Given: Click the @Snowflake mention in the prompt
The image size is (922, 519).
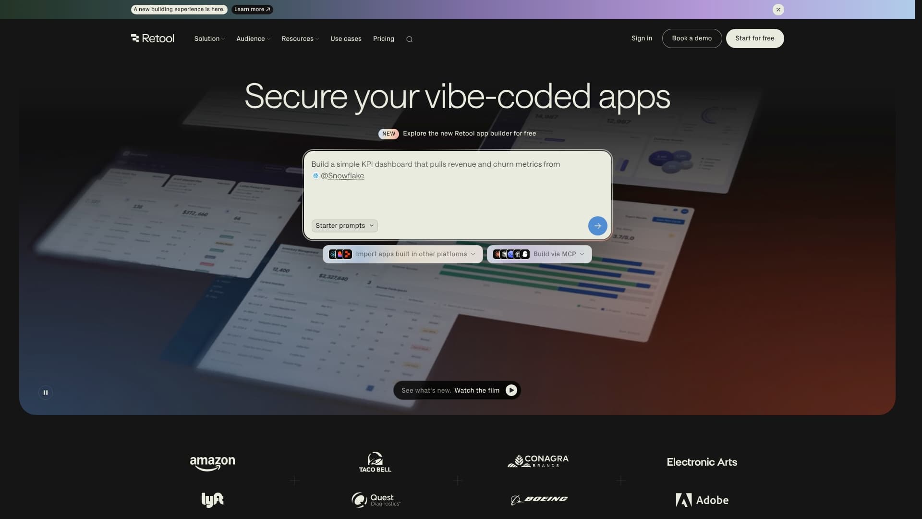Looking at the screenshot, I should 342,176.
